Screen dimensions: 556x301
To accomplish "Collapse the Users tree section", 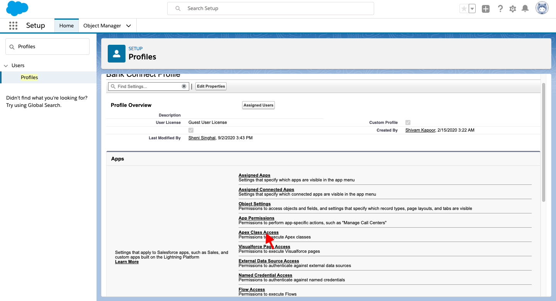I will click(x=6, y=66).
